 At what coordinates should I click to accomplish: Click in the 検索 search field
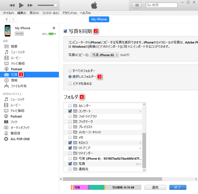coord(161,5)
